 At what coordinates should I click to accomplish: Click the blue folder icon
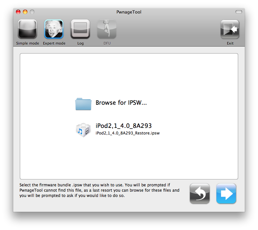tap(83, 103)
